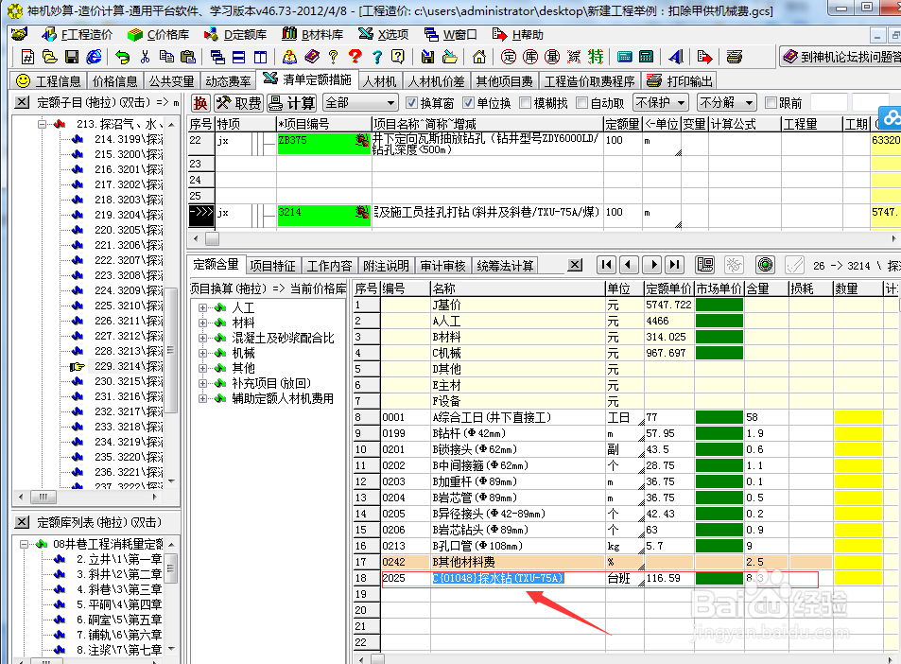This screenshot has width=901, height=664.
Task: Go to previous record arrow button
Action: tap(628, 265)
